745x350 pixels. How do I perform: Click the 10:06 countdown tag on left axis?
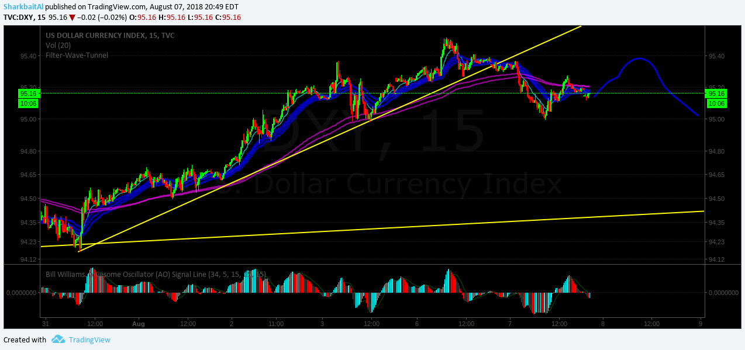29,103
